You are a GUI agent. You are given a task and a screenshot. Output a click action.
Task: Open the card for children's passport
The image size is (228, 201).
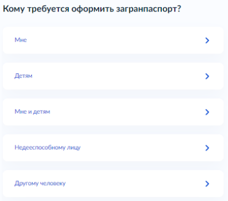pyautogui.click(x=113, y=76)
